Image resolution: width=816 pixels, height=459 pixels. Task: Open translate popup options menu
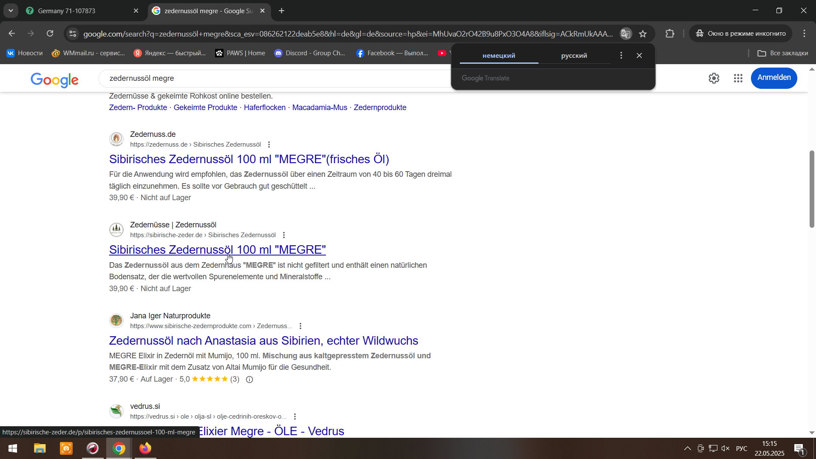pyautogui.click(x=621, y=56)
